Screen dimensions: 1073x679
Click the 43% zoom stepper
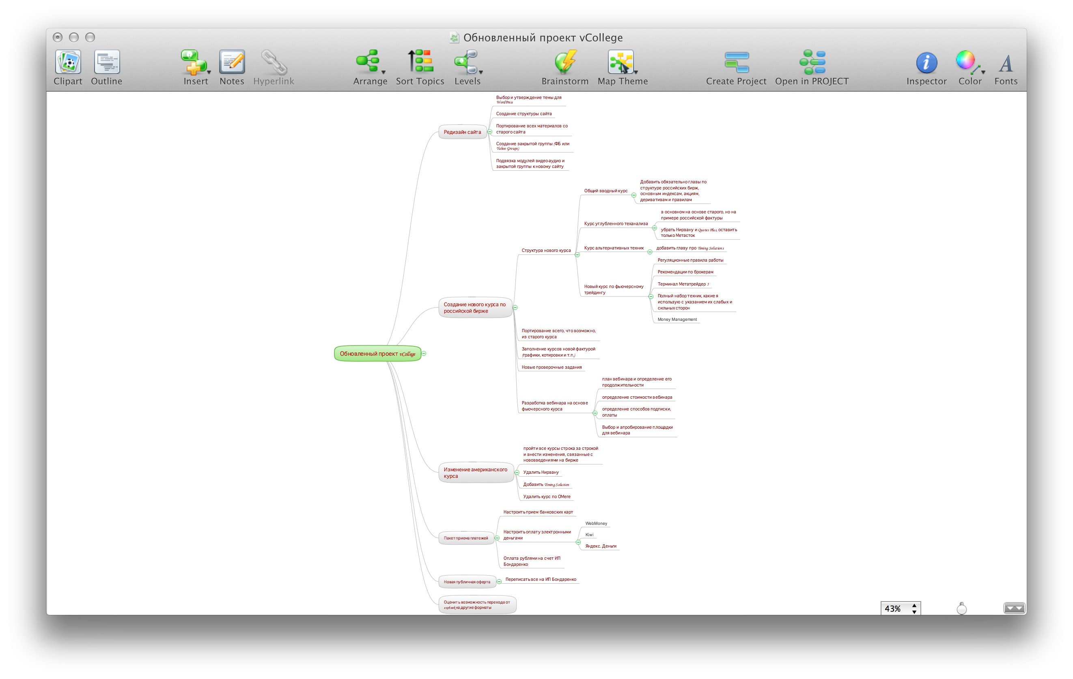click(914, 608)
